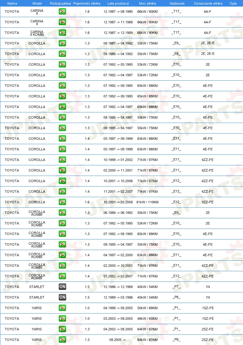Select fuel icon for Yaris 04.1999->09.2005
This screenshot has height=345, width=243.
pos(62,308)
